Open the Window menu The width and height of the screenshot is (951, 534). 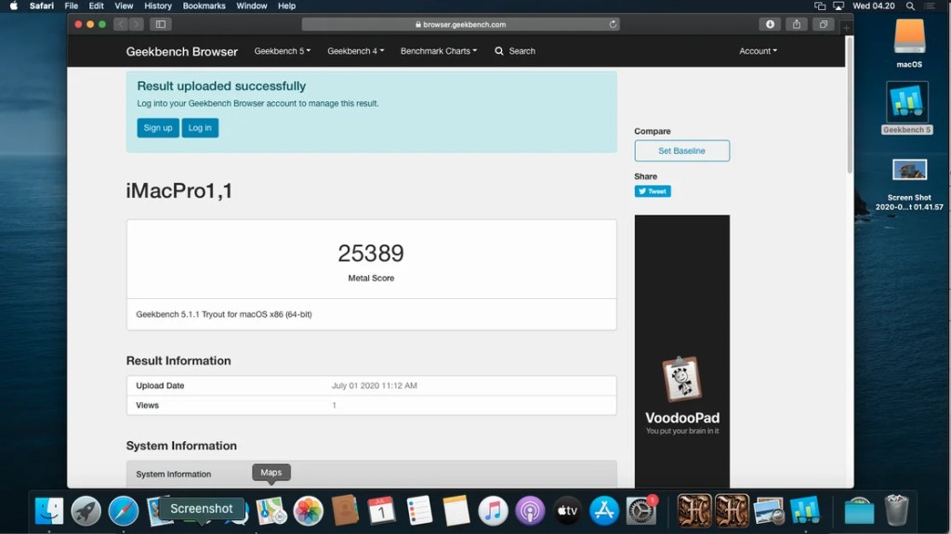(x=252, y=7)
